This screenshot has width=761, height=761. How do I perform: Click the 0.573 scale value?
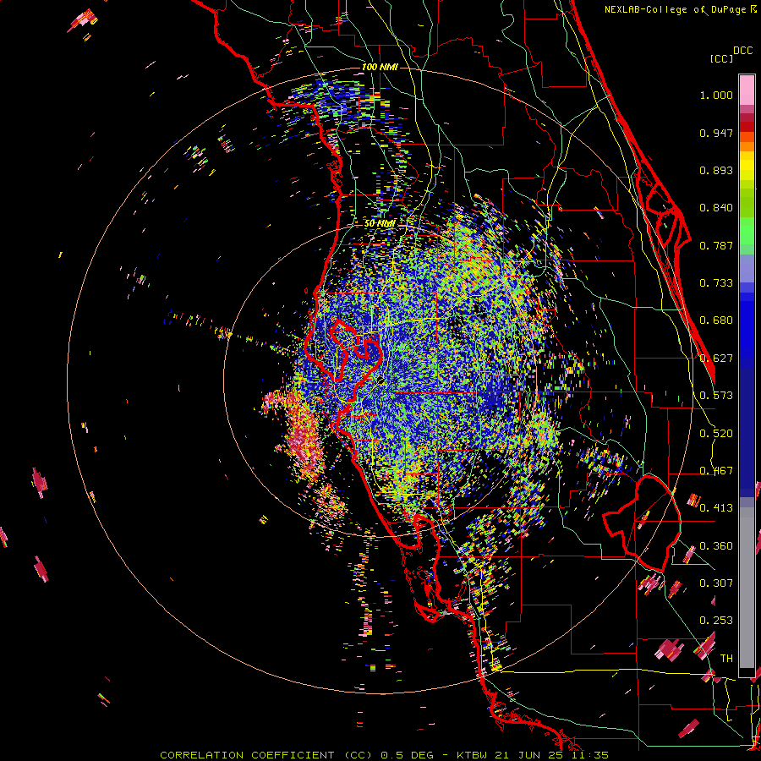(x=716, y=396)
